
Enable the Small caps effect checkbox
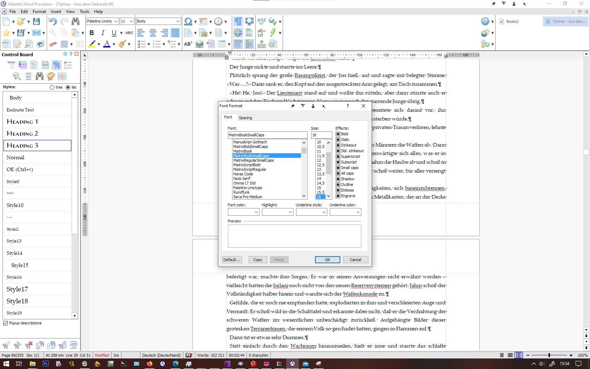click(x=338, y=168)
